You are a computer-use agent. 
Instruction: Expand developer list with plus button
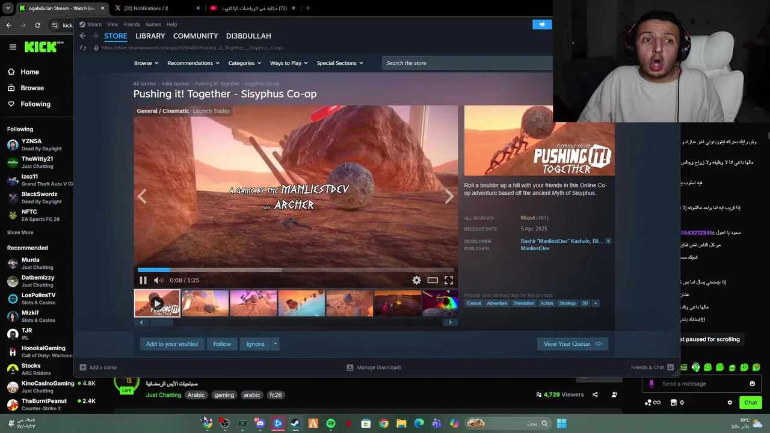point(608,241)
